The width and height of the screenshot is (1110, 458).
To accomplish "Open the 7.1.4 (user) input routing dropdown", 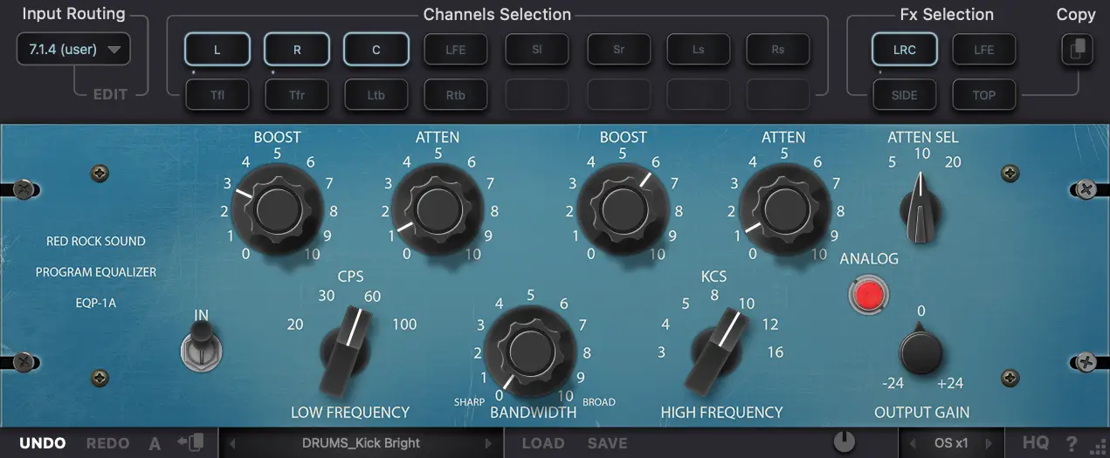I will coord(73,50).
